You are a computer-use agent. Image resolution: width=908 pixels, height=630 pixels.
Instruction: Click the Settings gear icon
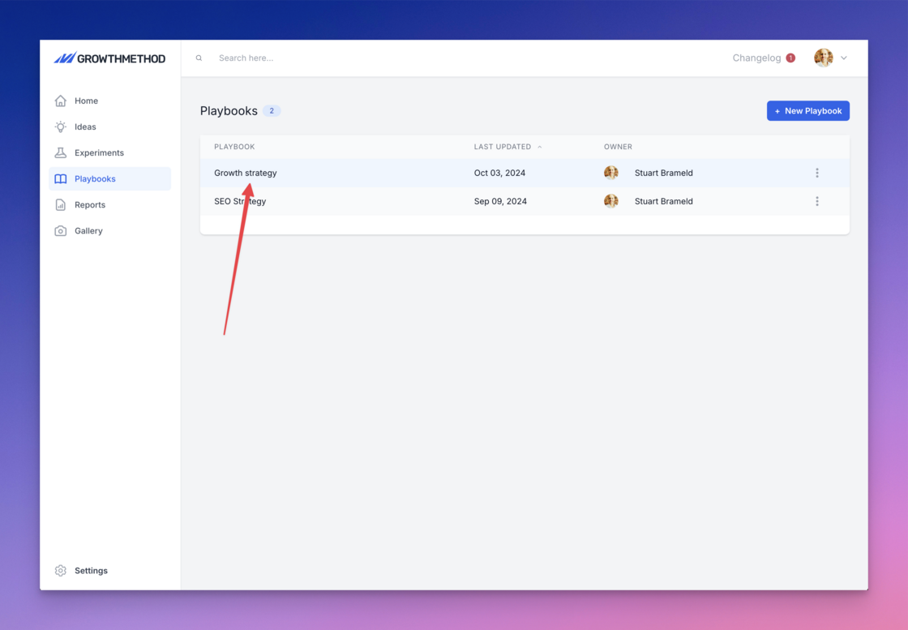(x=60, y=570)
